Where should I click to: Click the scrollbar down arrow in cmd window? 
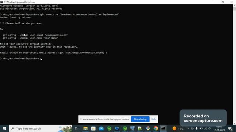pyautogui.click(x=235, y=123)
